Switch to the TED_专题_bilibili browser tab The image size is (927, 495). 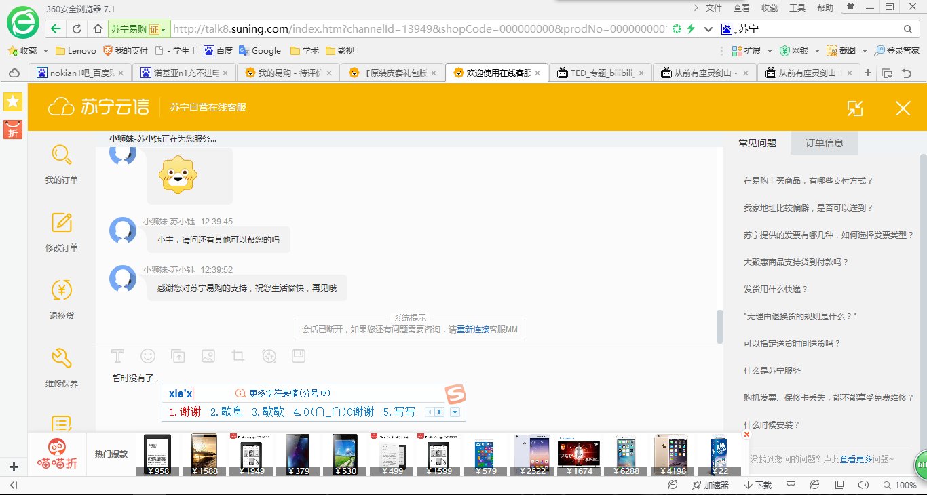point(600,73)
